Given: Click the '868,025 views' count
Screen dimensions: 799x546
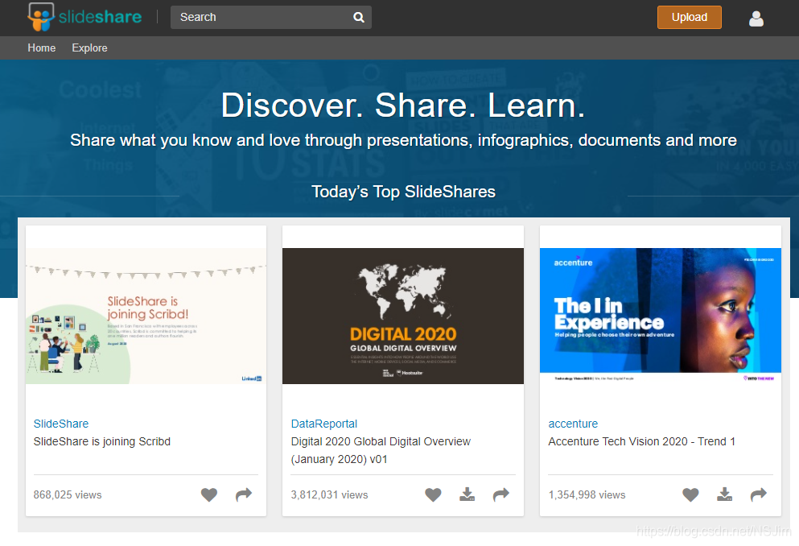Looking at the screenshot, I should (x=68, y=495).
